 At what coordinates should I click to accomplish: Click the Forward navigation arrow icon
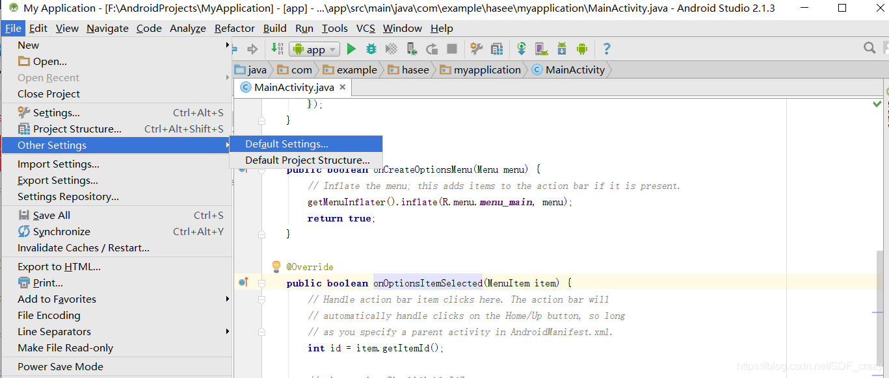pyautogui.click(x=253, y=49)
